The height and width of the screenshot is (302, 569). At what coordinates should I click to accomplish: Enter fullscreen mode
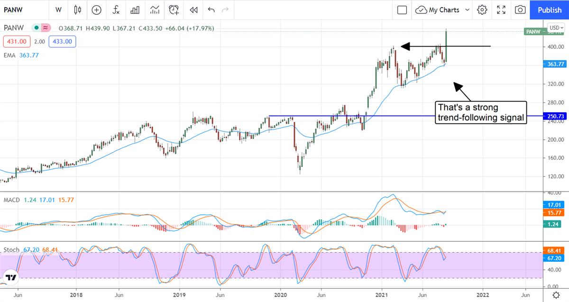501,9
